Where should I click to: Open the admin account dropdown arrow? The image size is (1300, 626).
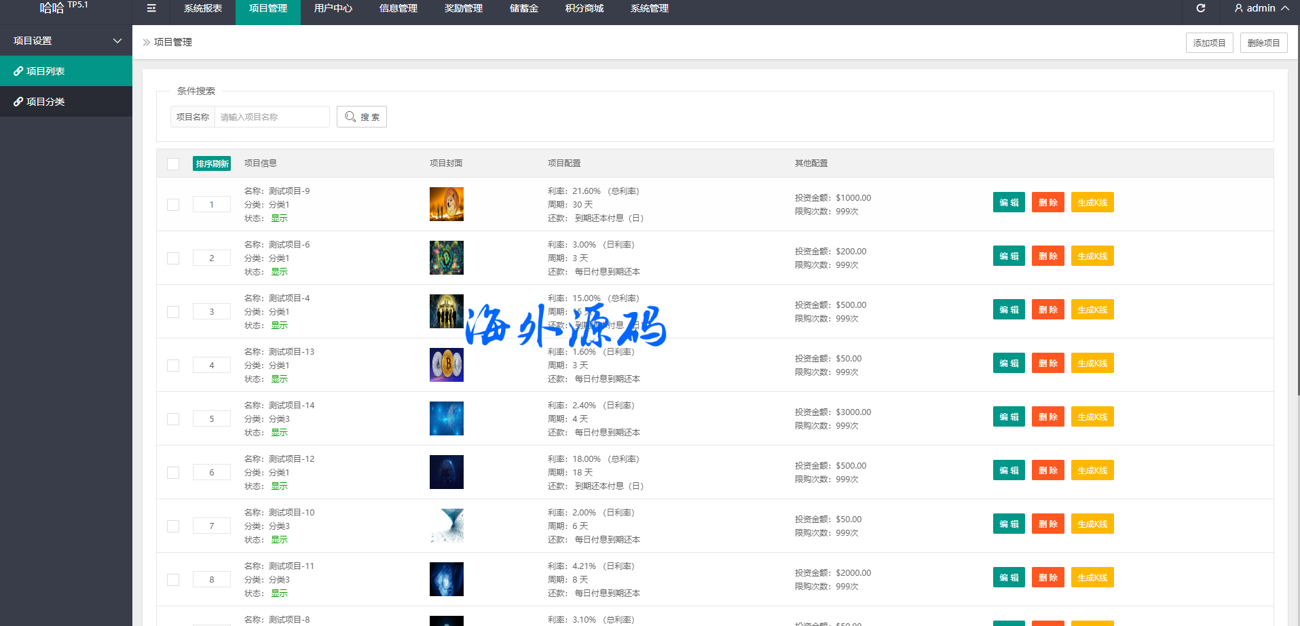[1285, 8]
